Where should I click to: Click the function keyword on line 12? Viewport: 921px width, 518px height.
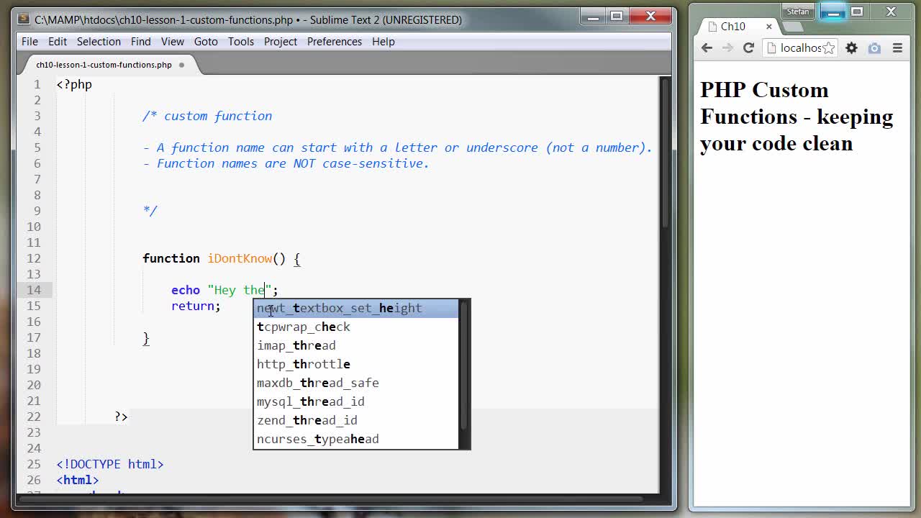(x=171, y=258)
